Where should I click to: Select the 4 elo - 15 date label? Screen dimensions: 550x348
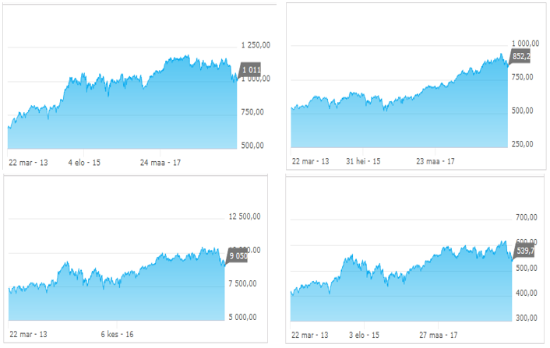point(84,163)
